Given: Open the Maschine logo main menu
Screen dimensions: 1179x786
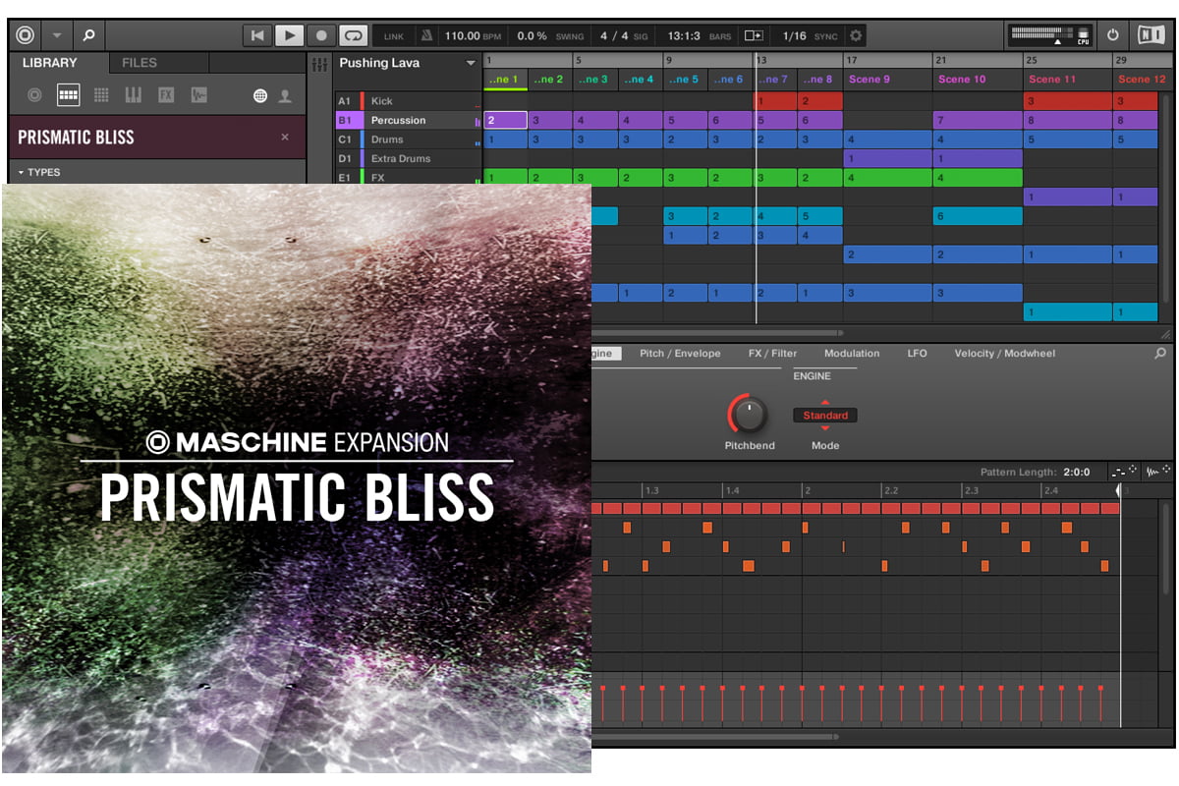Looking at the screenshot, I should click(x=26, y=35).
